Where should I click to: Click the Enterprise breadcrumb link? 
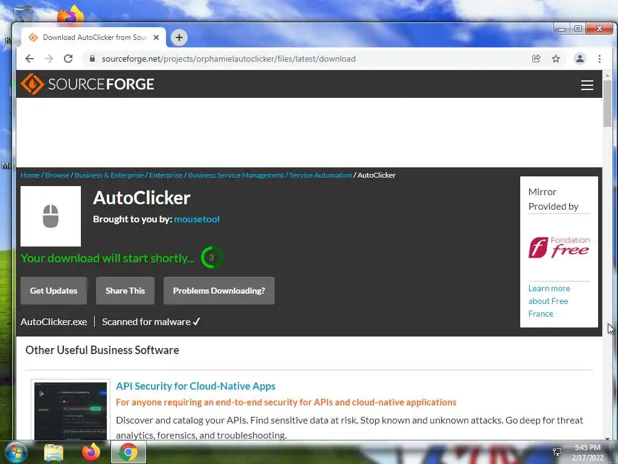pos(166,175)
